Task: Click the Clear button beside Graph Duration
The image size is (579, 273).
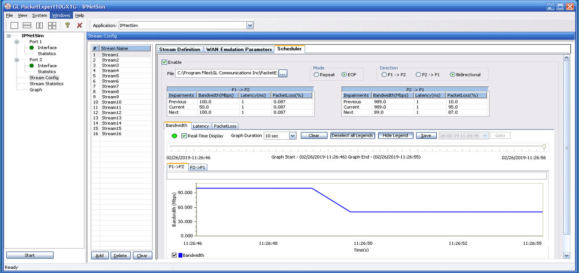Action: [x=314, y=135]
